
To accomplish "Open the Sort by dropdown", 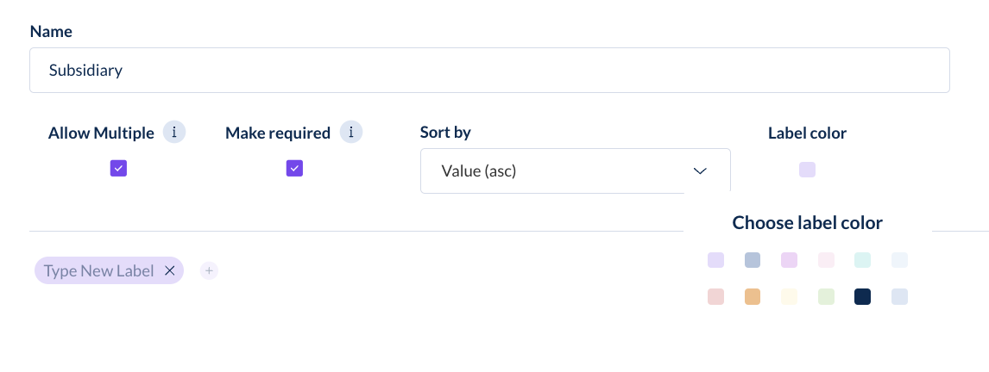I will [576, 170].
